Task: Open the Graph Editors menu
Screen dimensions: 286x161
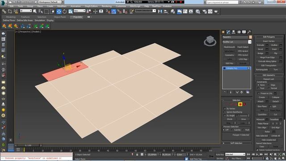Action: pyautogui.click(x=91, y=6)
